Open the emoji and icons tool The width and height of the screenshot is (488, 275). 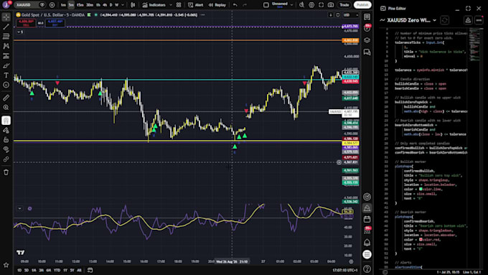pos(6,85)
